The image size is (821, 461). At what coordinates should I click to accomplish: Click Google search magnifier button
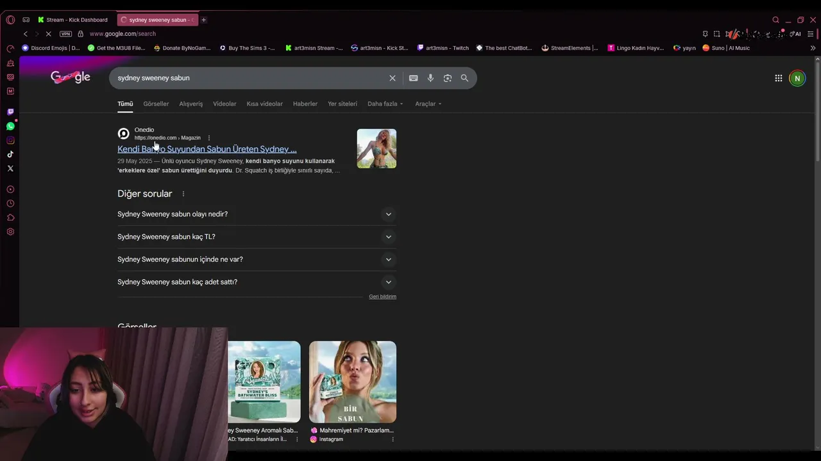[464, 78]
